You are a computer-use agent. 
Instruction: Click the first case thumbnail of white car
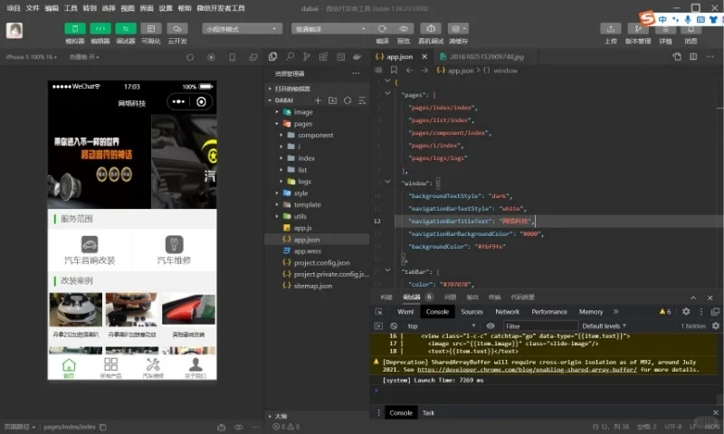click(76, 309)
